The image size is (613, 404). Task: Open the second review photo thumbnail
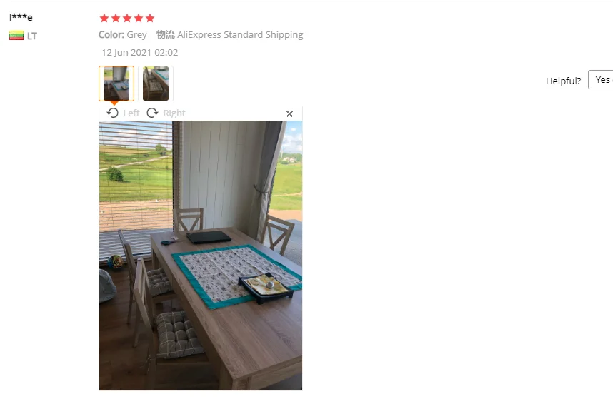pyautogui.click(x=156, y=84)
